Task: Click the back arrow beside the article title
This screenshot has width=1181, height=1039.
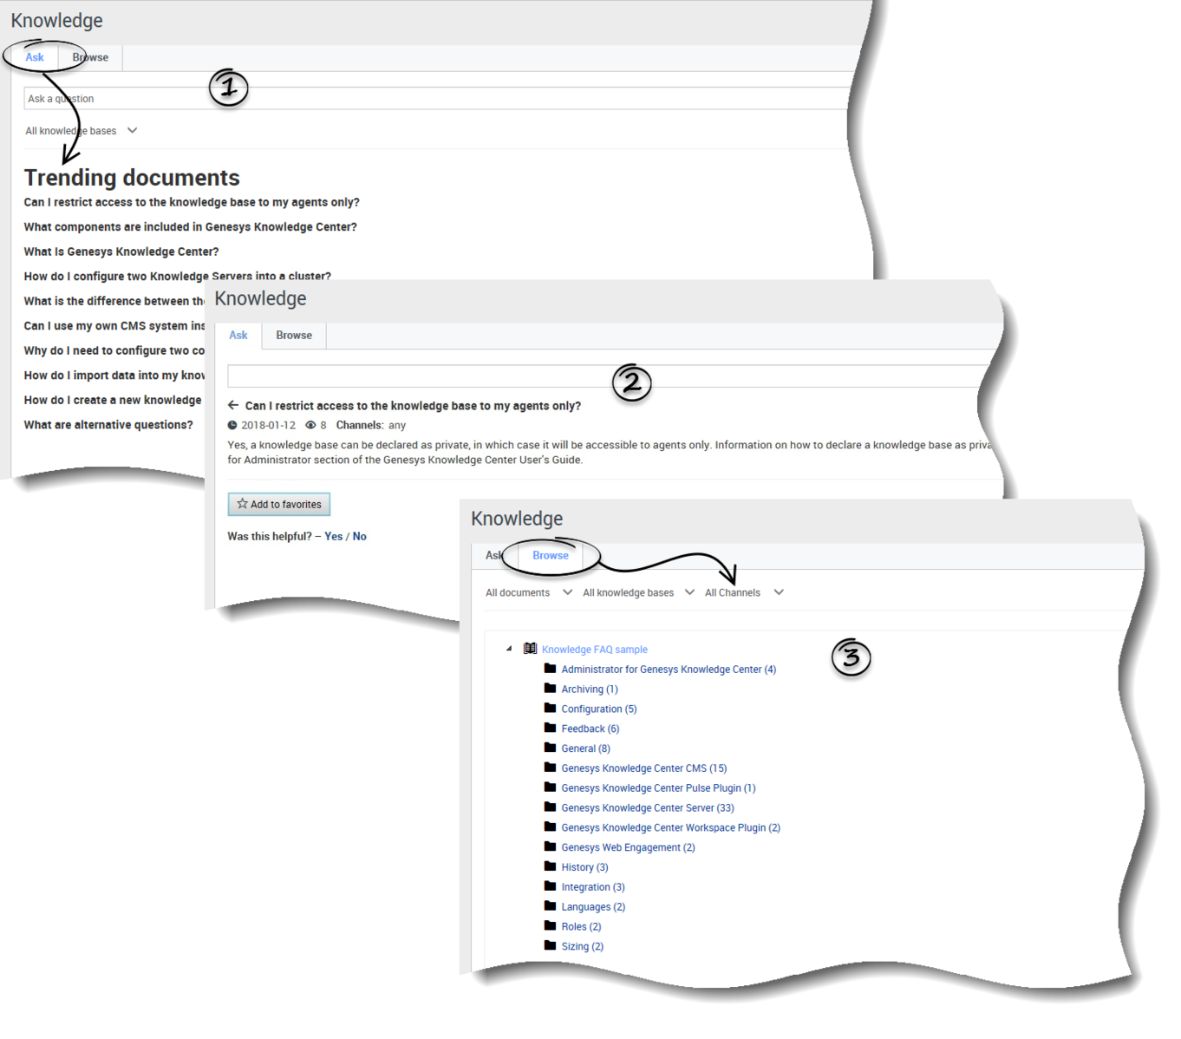Action: click(x=233, y=405)
